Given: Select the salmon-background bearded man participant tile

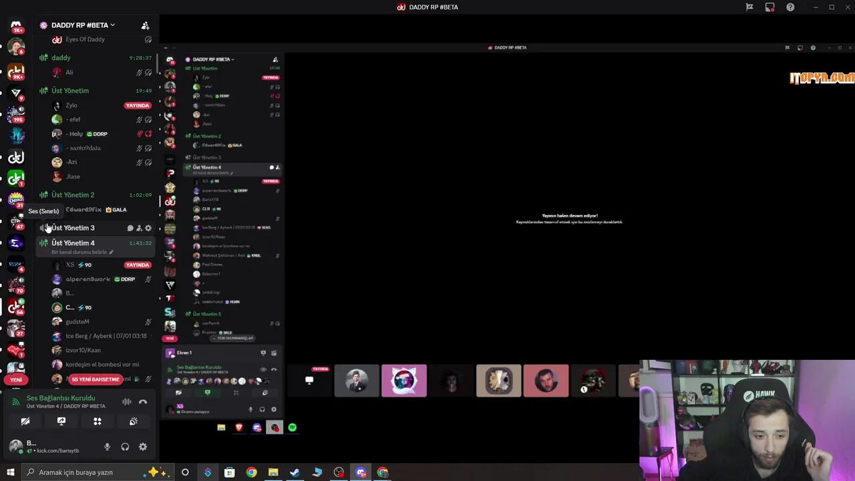Looking at the screenshot, I should tap(546, 380).
